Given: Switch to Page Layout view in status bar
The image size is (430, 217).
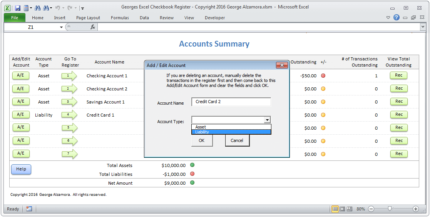Looking at the screenshot, I should [342, 209].
